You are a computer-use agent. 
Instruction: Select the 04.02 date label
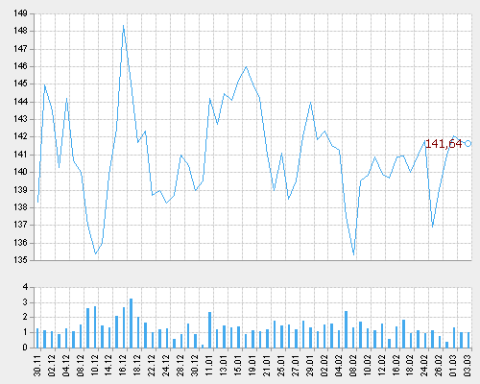[339, 366]
